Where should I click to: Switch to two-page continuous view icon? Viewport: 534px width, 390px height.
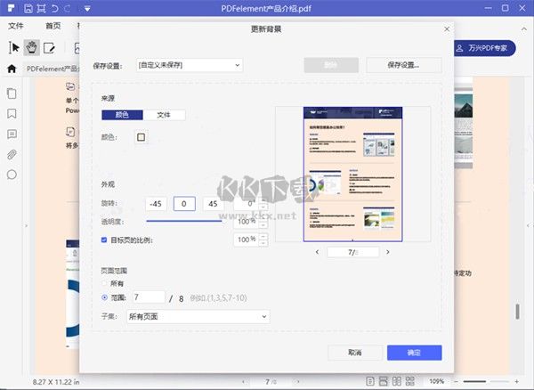coord(410,381)
